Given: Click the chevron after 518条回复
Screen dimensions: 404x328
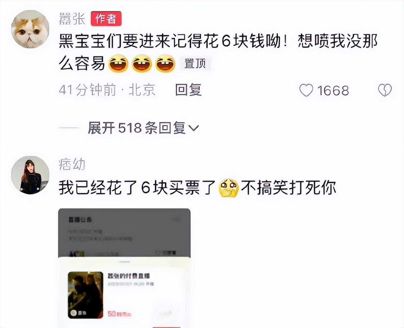Looking at the screenshot, I should (194, 128).
